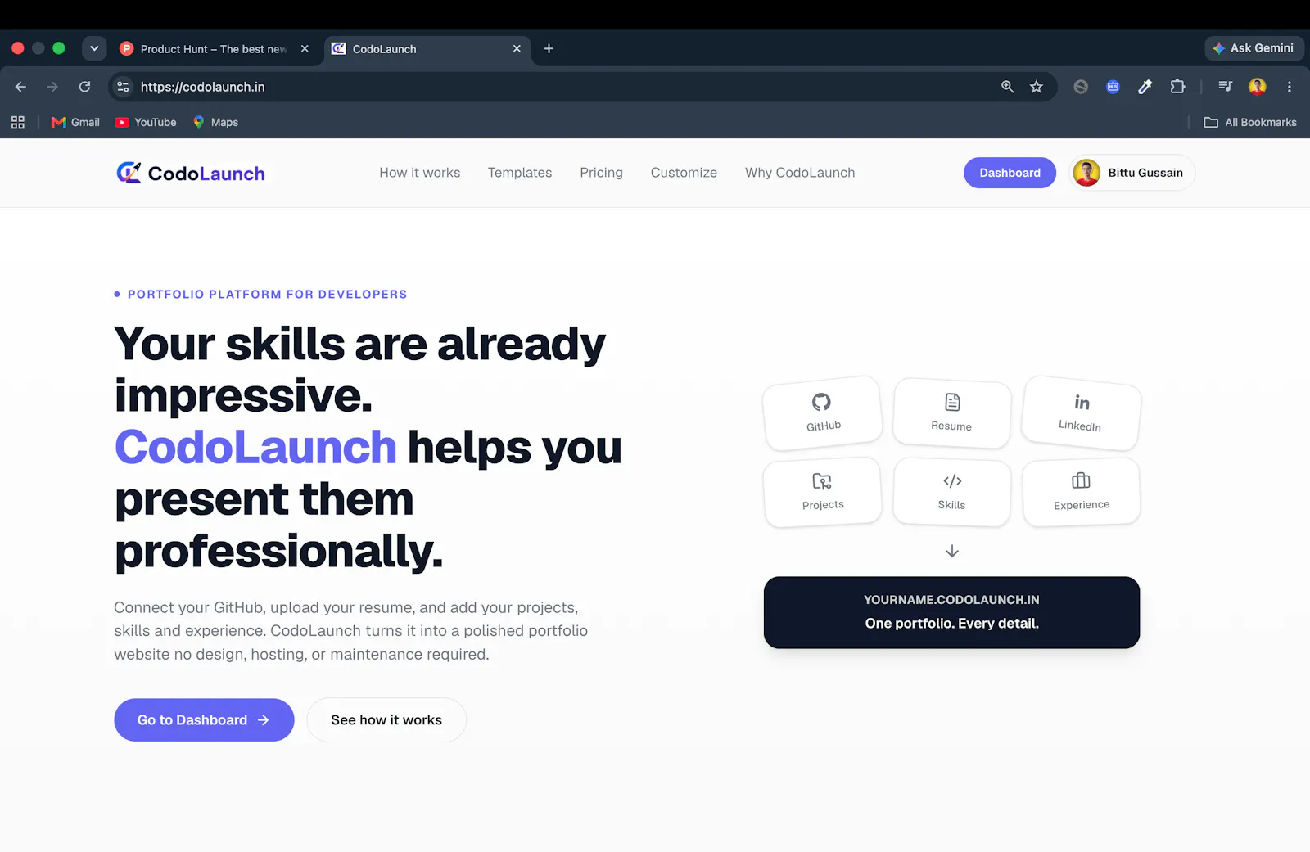Viewport: 1310px width, 852px height.
Task: Close the Product Hunt tab
Action: point(305,49)
